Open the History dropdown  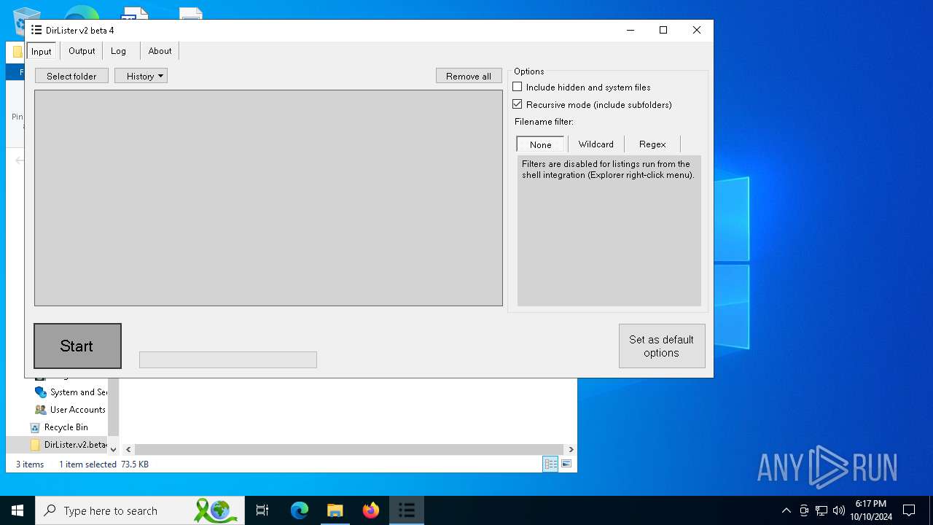point(141,76)
